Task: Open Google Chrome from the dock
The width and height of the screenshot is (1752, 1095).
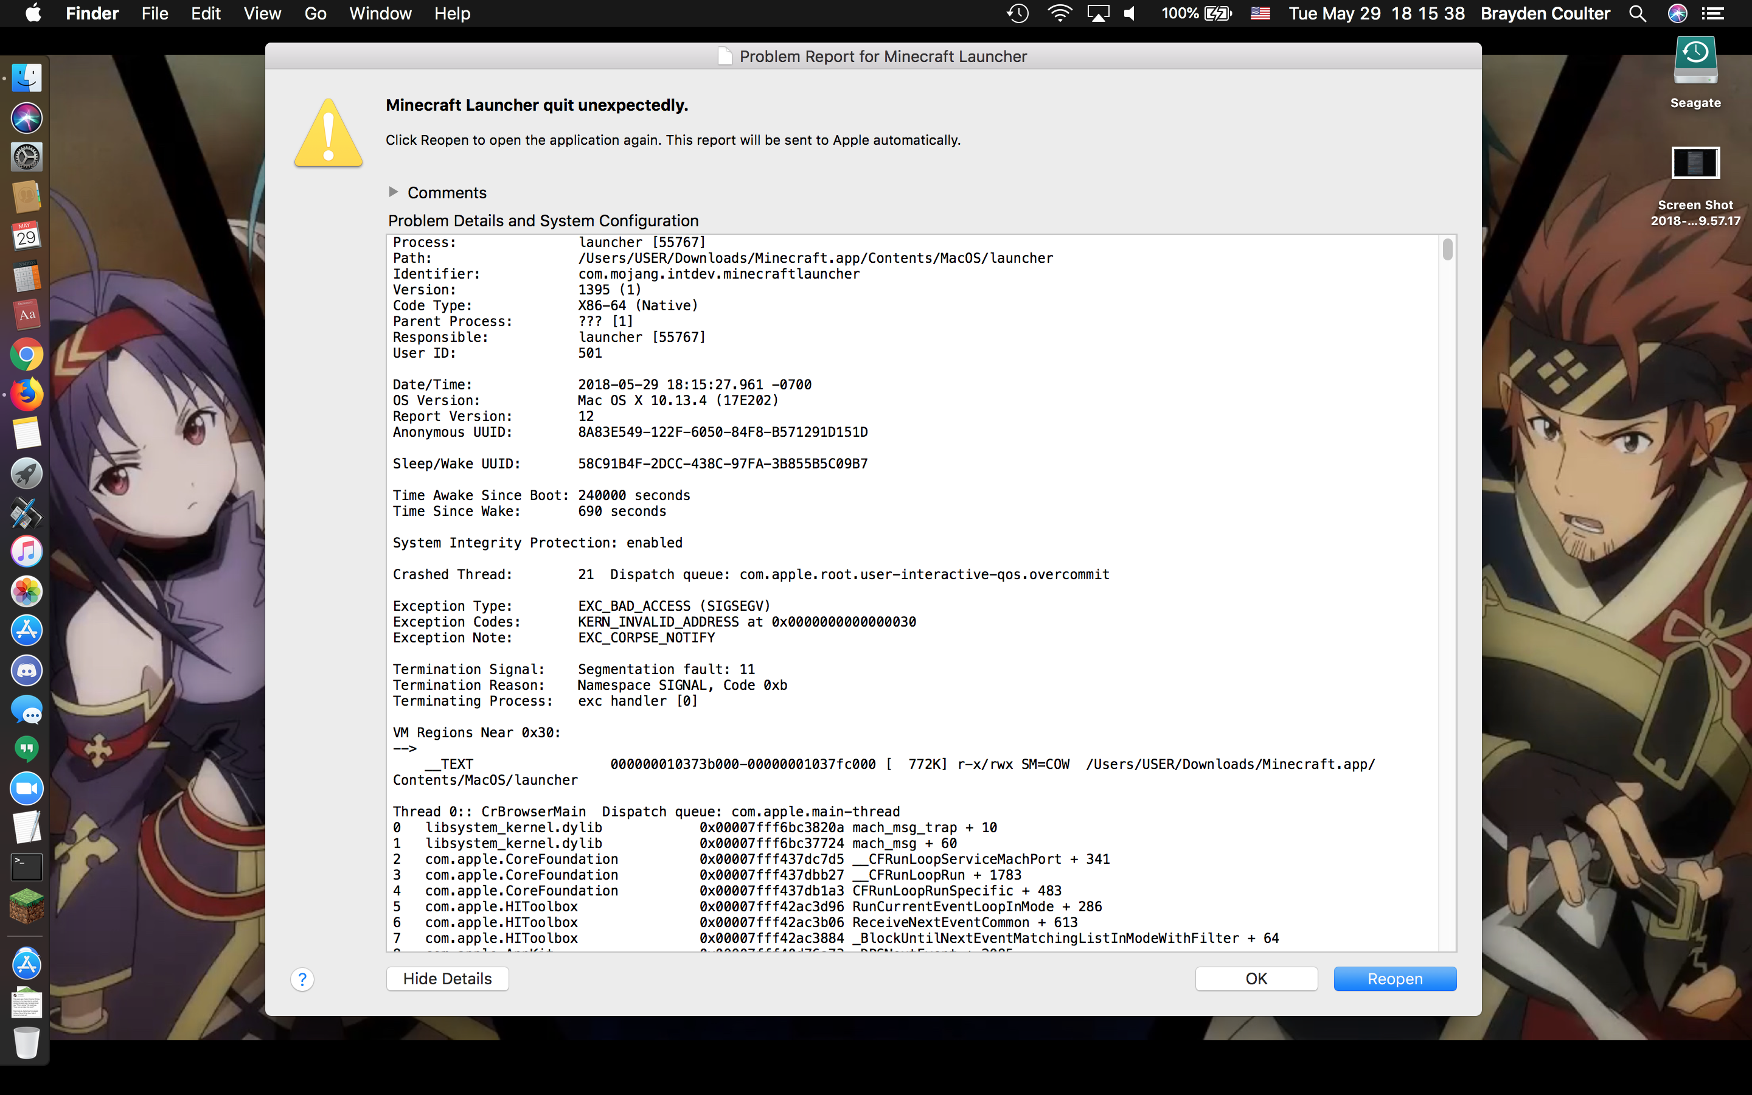Action: point(27,355)
